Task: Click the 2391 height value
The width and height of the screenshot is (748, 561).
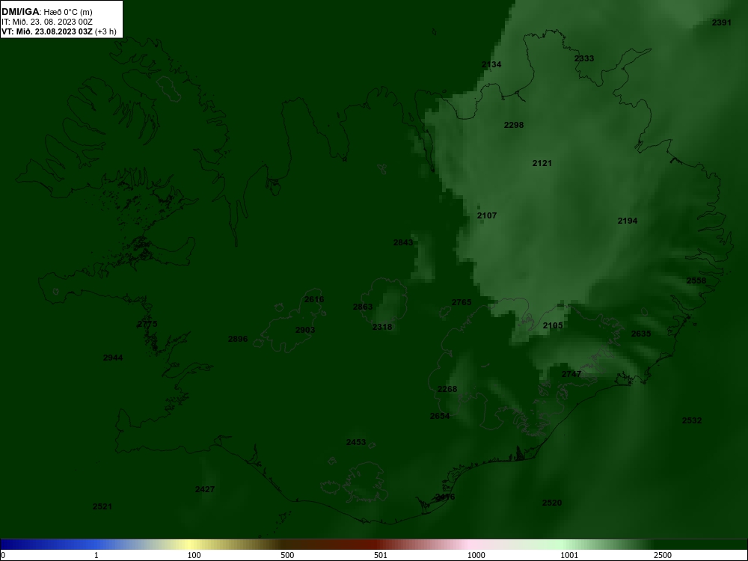Action: (x=721, y=22)
